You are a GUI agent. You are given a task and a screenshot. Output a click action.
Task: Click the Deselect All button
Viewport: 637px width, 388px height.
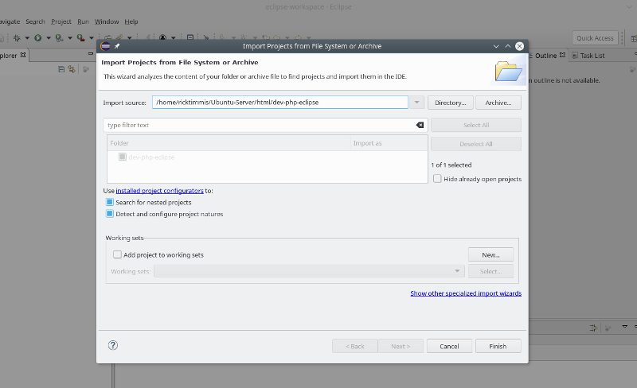click(476, 144)
